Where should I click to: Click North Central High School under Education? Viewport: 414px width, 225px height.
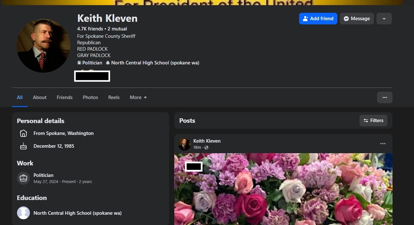pyautogui.click(x=77, y=213)
